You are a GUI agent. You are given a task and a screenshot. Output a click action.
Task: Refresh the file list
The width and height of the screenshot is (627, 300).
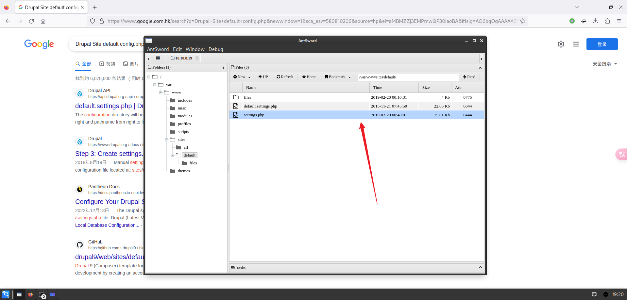click(x=285, y=77)
